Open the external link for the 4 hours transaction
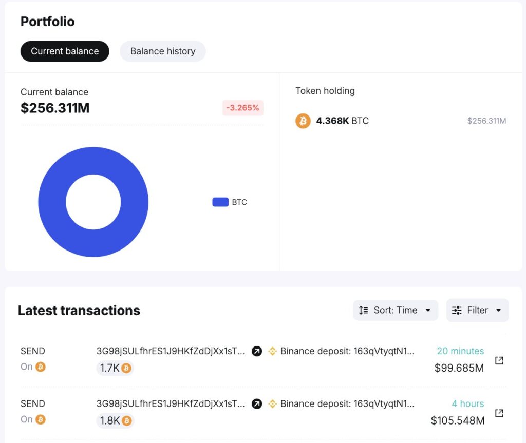The image size is (526, 443). pos(499,413)
